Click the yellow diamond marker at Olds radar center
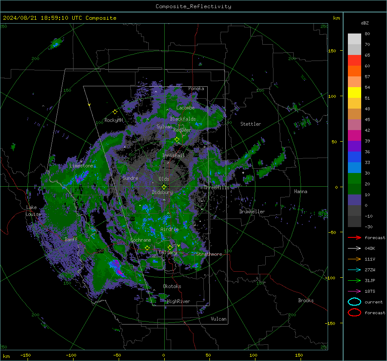The image size is (387, 361). point(164,187)
